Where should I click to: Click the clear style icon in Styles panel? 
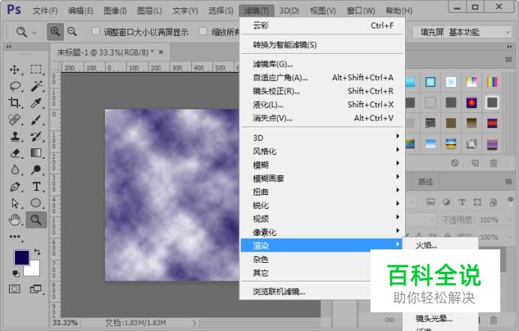click(454, 163)
